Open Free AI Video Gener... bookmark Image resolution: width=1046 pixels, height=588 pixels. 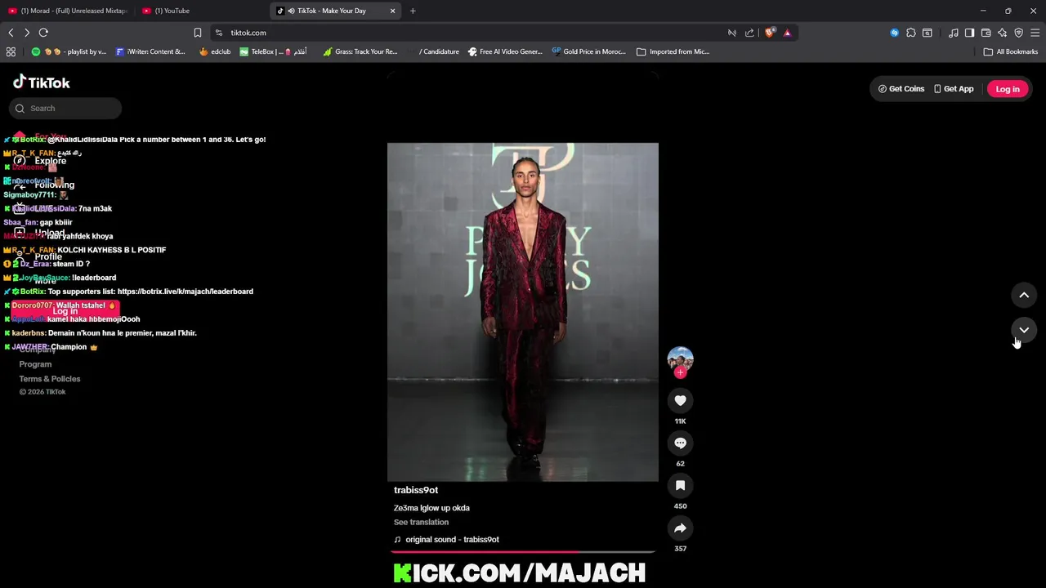click(x=505, y=51)
